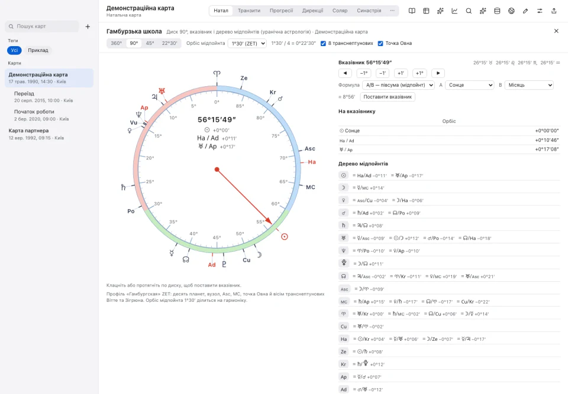This screenshot has width=568, height=394.
Task: Click the magnifier icon in top toolbar
Action: (x=469, y=11)
